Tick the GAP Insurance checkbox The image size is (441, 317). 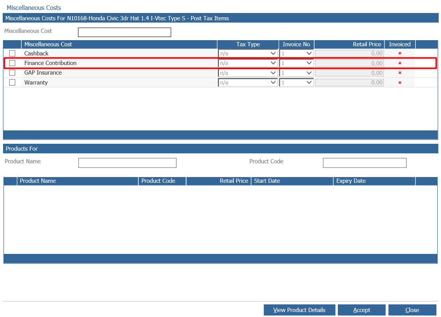click(x=12, y=73)
